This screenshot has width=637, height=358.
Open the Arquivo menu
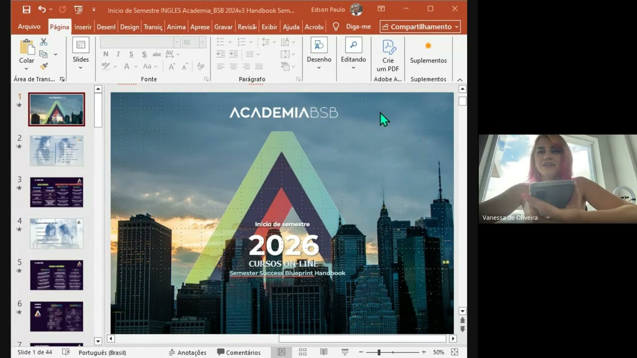point(29,27)
